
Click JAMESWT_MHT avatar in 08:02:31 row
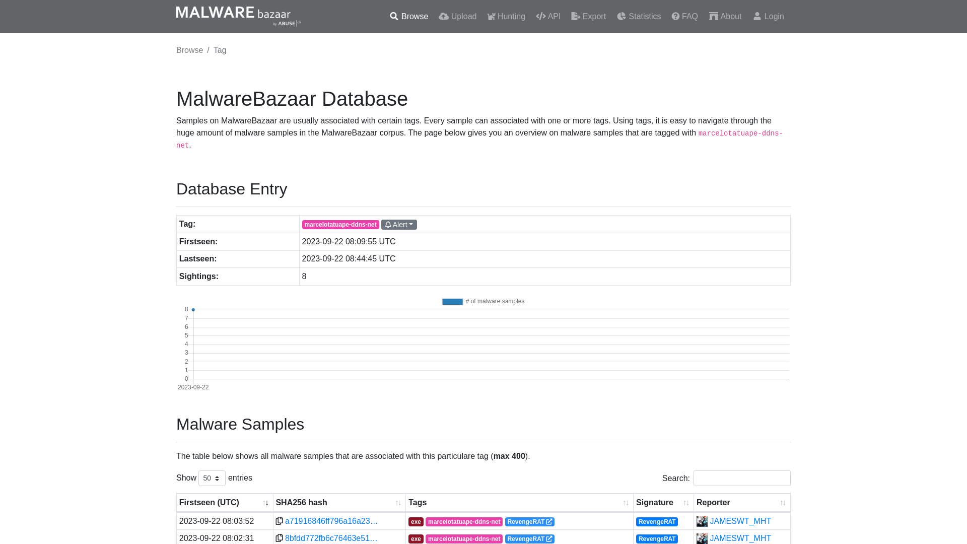tap(702, 538)
